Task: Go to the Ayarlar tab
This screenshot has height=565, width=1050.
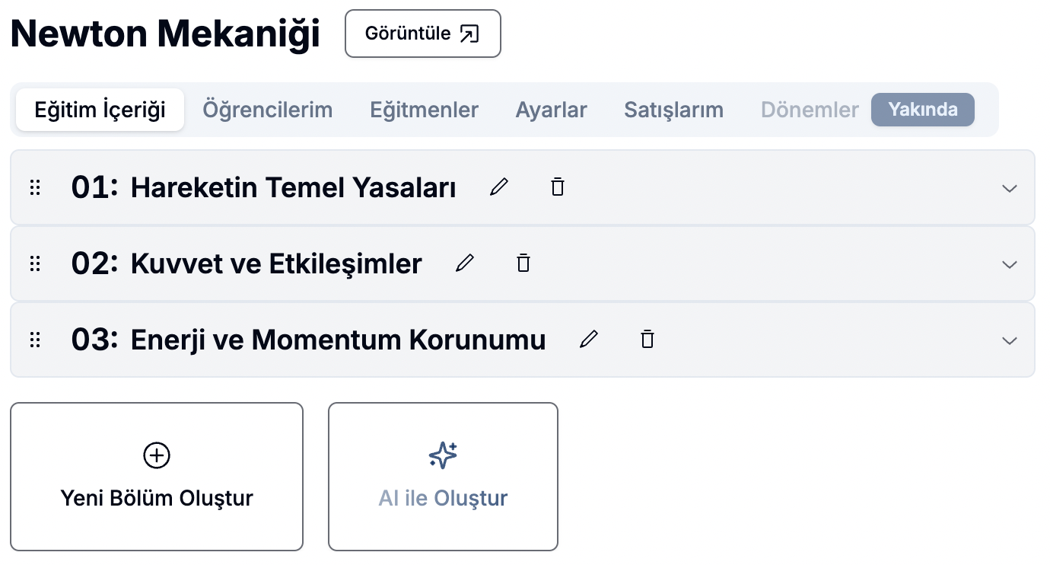Action: [x=552, y=110]
